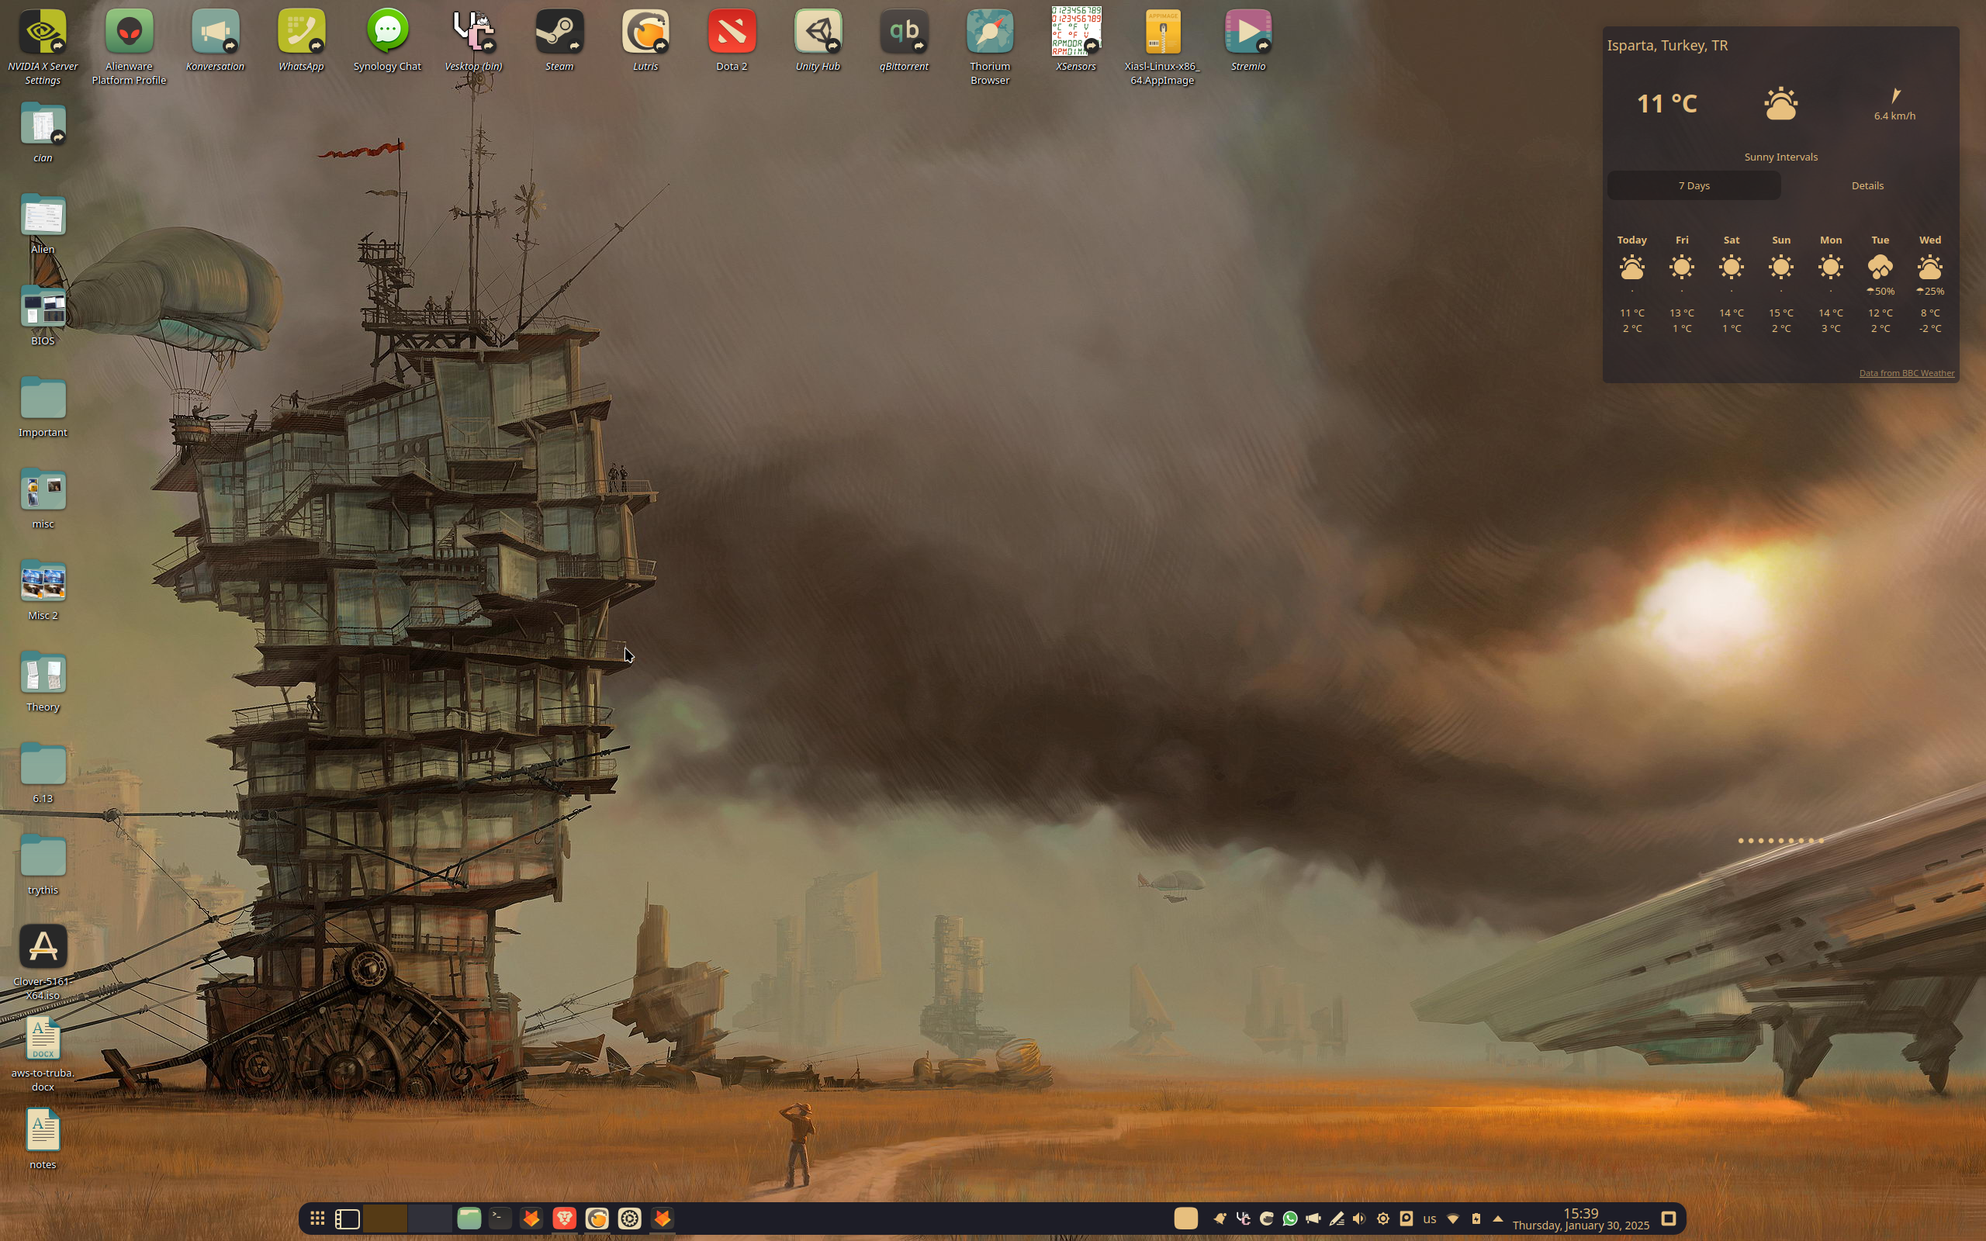Click the Wed forecast with 25% rain
Viewport: 1986px width, 1241px height.
(1930, 284)
